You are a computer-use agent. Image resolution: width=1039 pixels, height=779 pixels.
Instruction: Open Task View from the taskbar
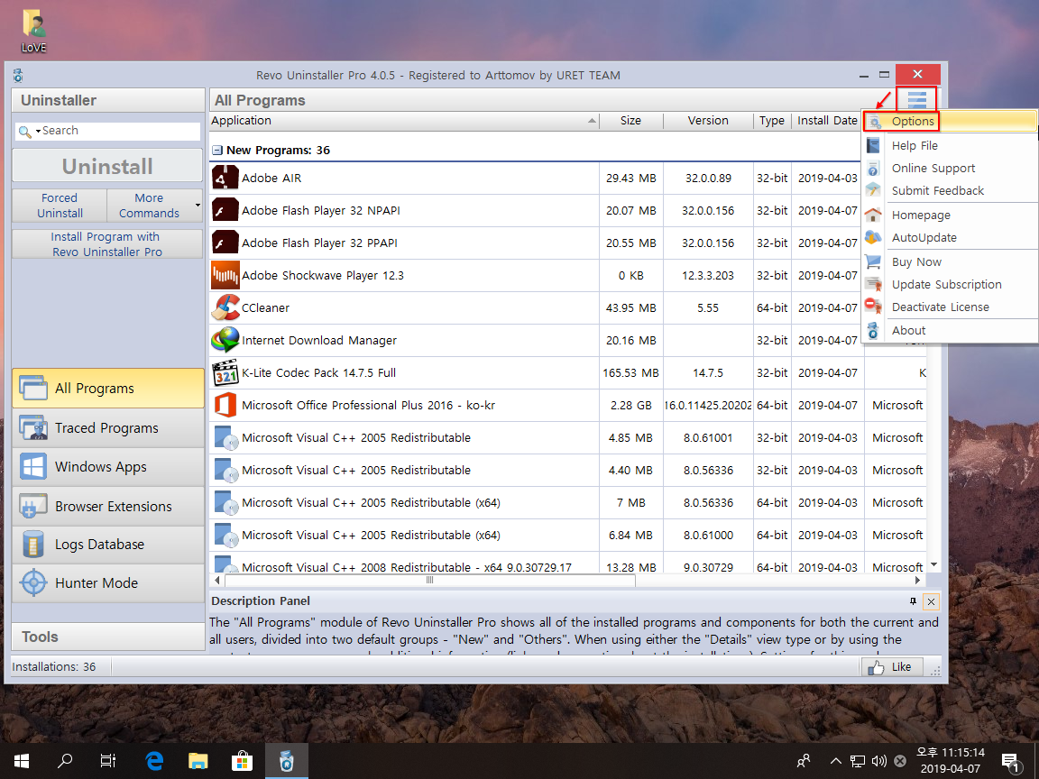pyautogui.click(x=108, y=760)
